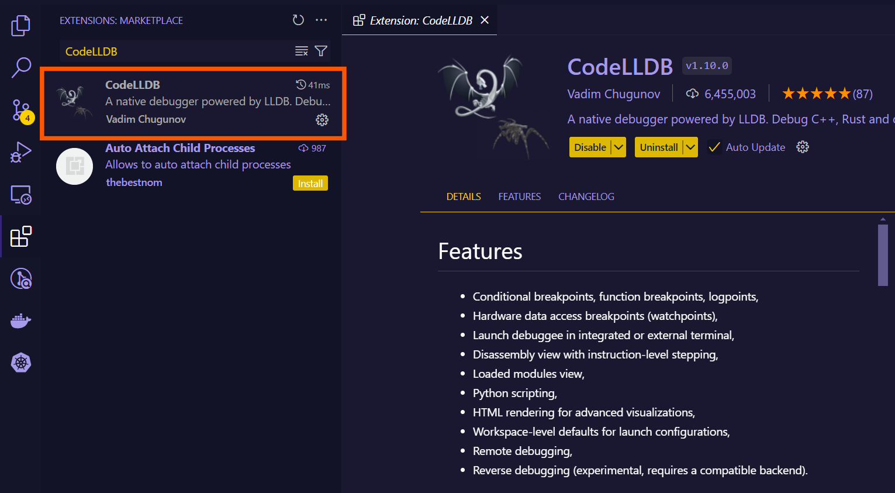Click thebestnom publisher name
This screenshot has height=493, width=895.
(x=134, y=182)
